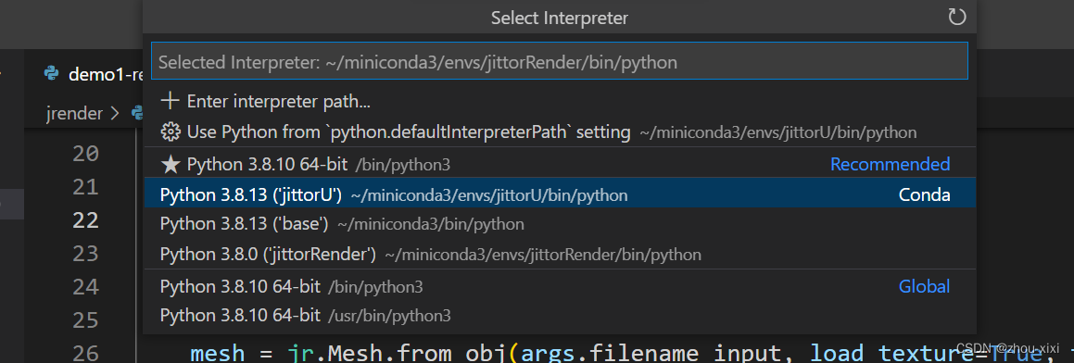This screenshot has height=363, width=1074.
Task: Click the refresh interpreter list icon
Action: click(957, 17)
